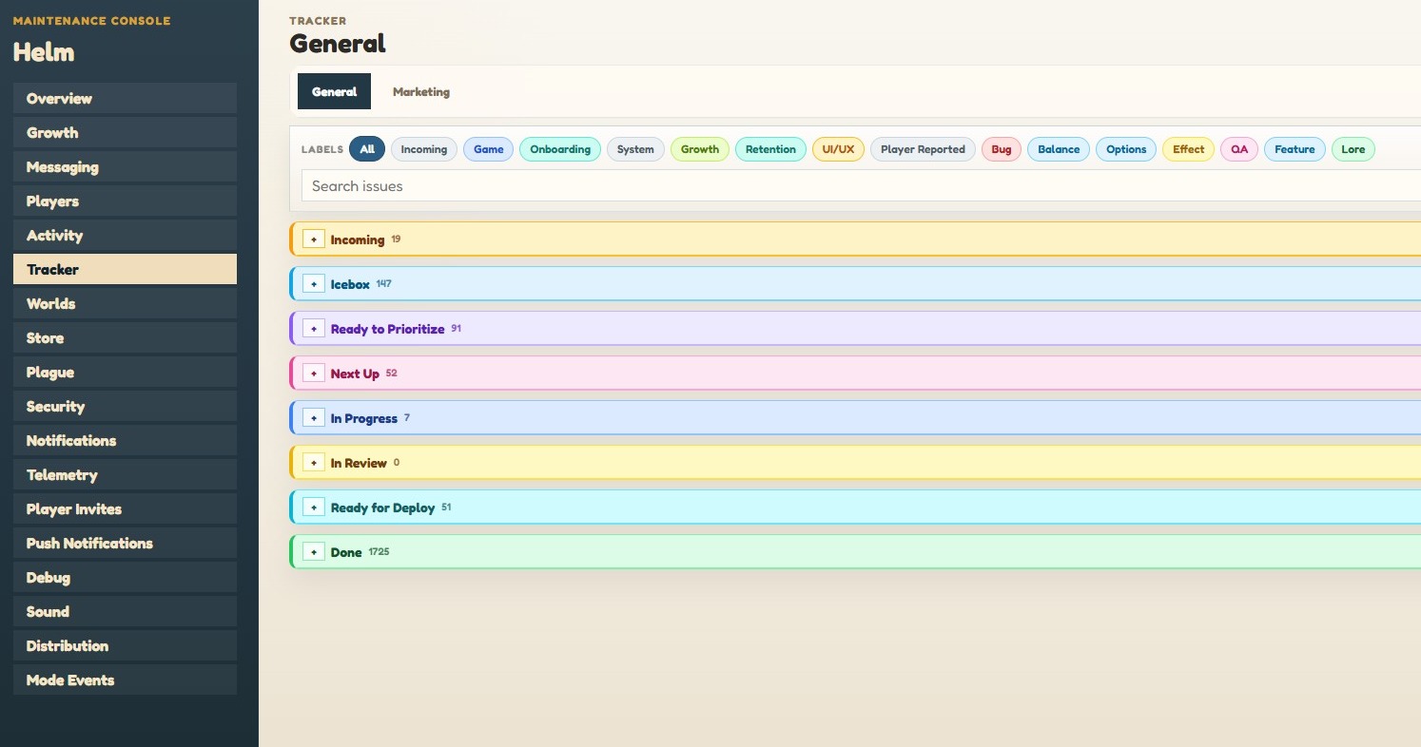The height and width of the screenshot is (747, 1421).
Task: Open Debug in the sidebar
Action: [125, 577]
